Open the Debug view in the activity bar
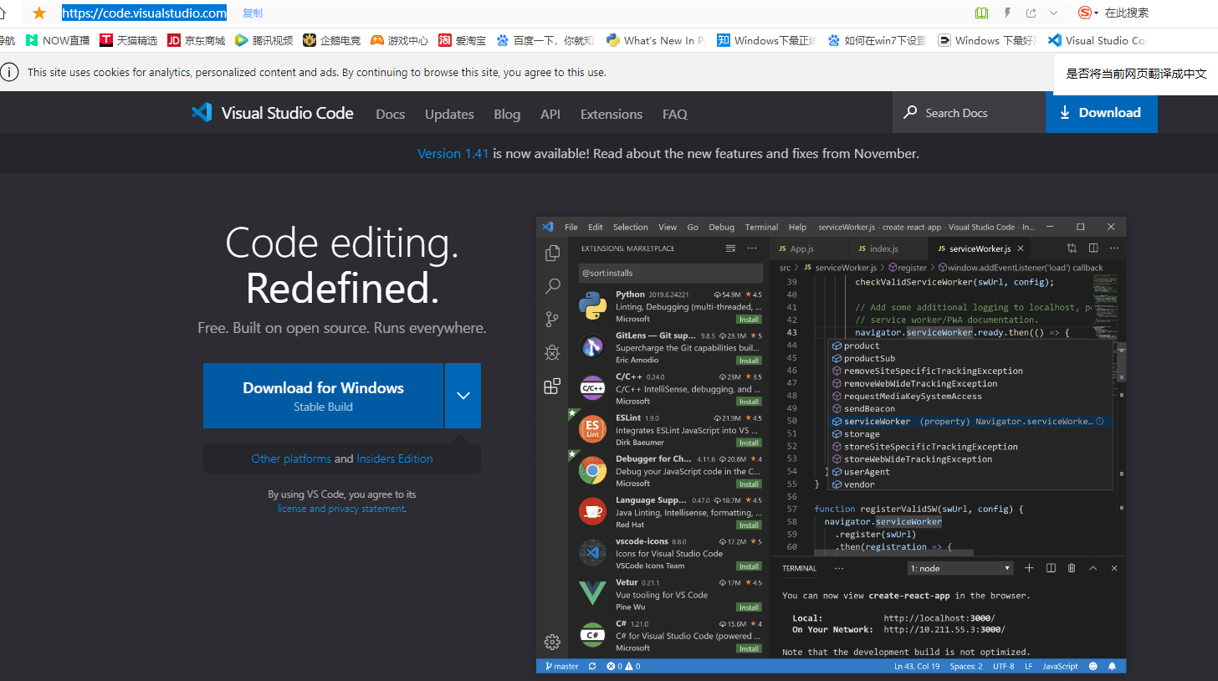Image resolution: width=1218 pixels, height=681 pixels. [x=552, y=352]
